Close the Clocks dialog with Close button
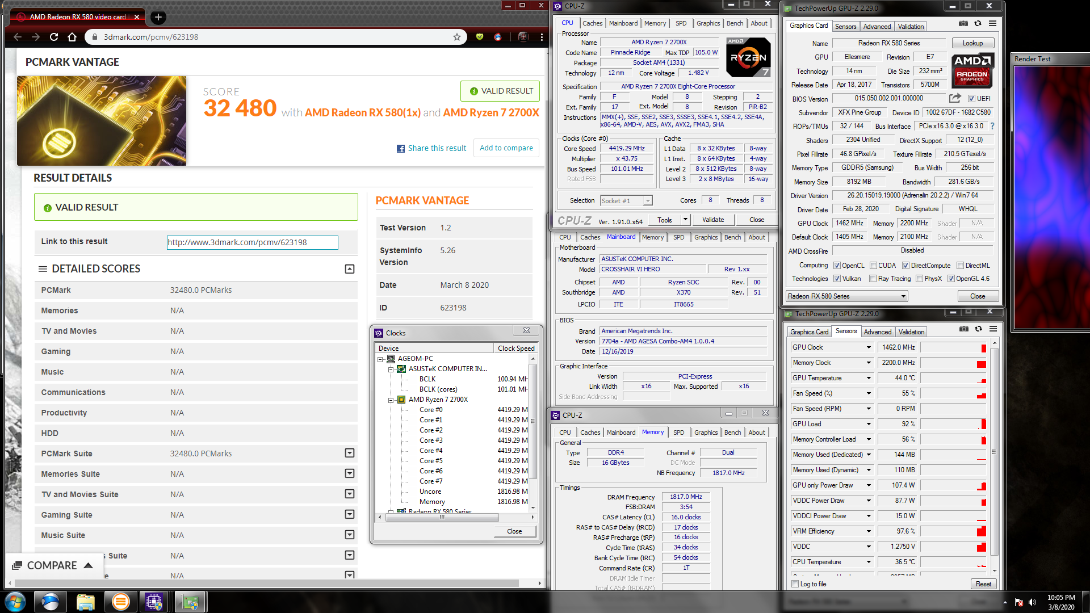1090x613 pixels. point(514,531)
